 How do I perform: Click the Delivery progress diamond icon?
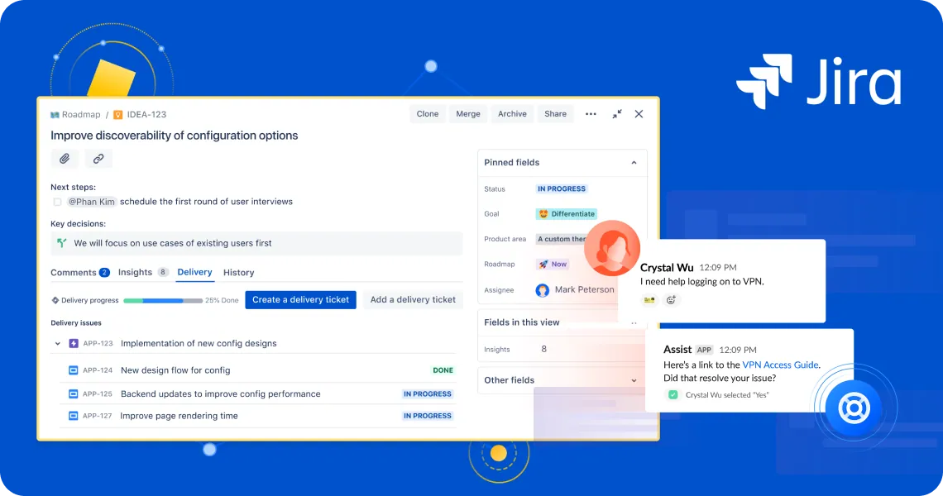coord(55,300)
